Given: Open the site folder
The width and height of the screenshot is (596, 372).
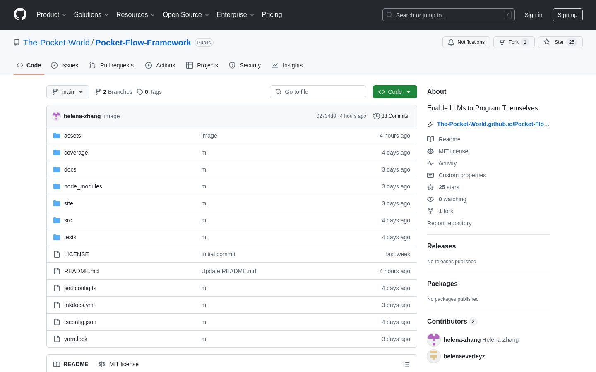Looking at the screenshot, I should 69,203.
